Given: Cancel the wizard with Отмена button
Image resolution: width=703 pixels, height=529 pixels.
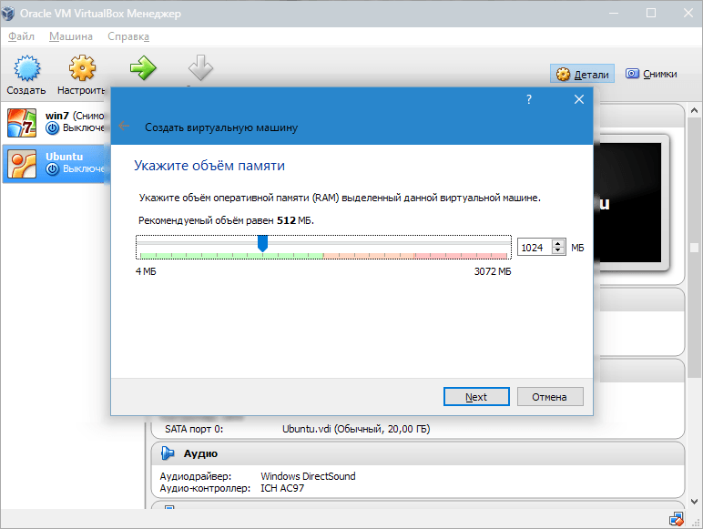Looking at the screenshot, I should pyautogui.click(x=550, y=397).
